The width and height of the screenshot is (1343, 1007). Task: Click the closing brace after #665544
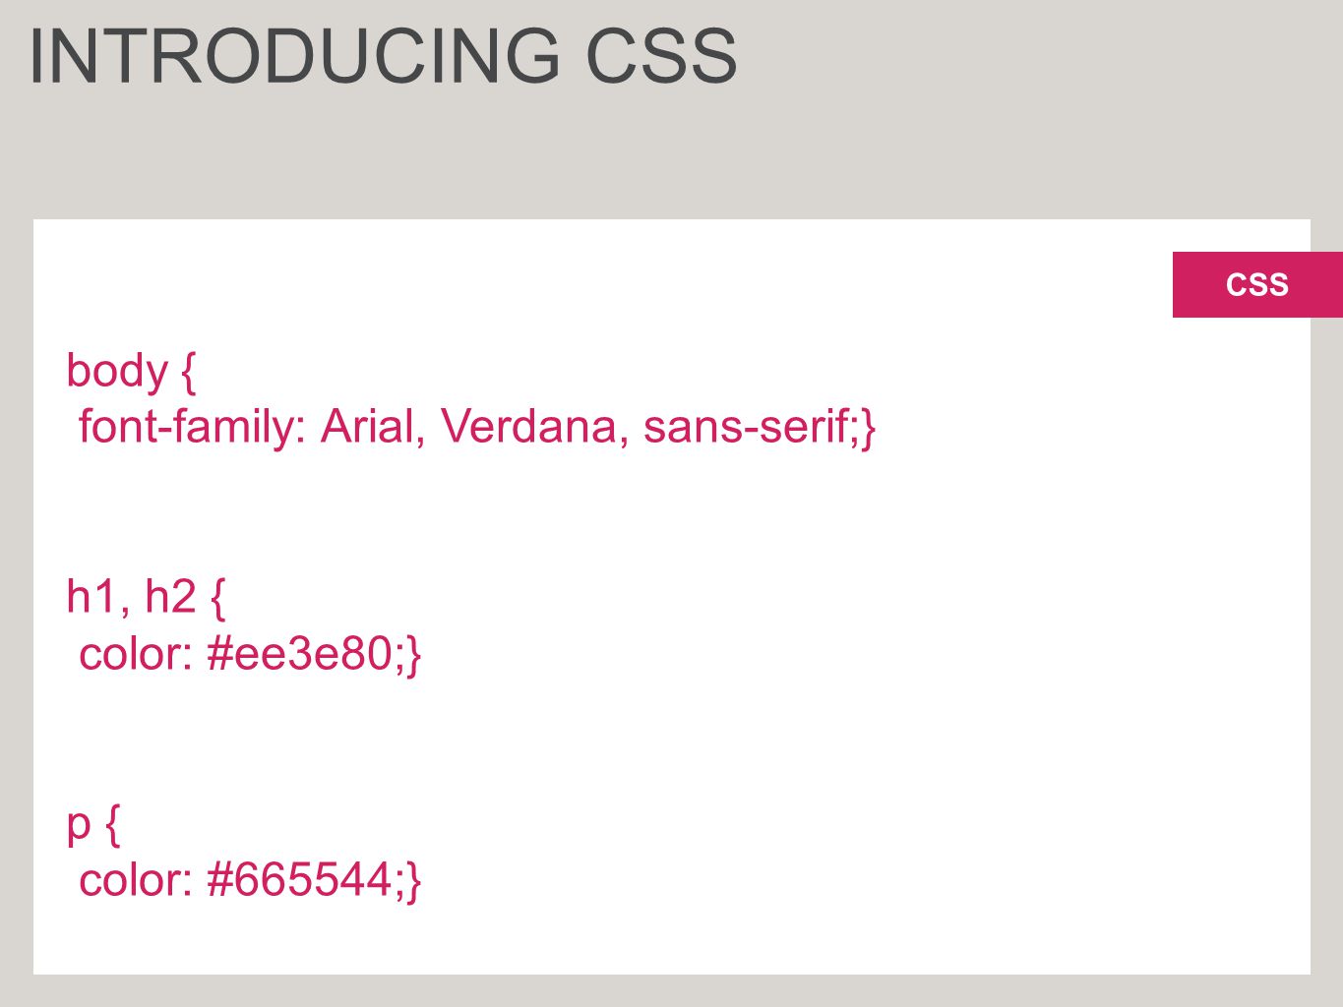point(413,881)
